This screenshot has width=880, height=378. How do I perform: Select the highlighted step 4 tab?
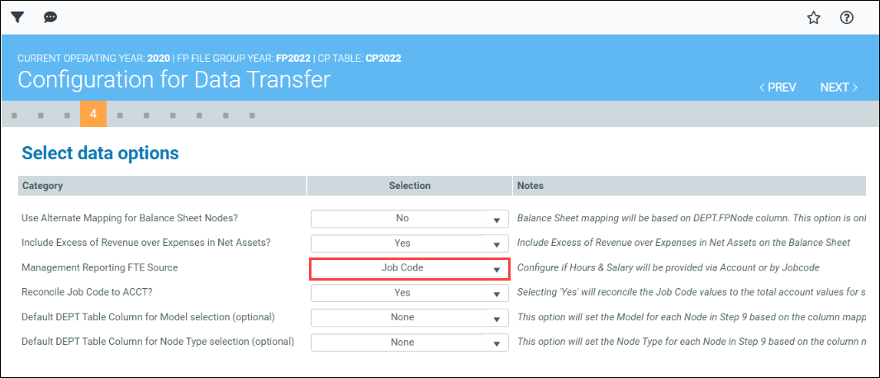pyautogui.click(x=93, y=114)
